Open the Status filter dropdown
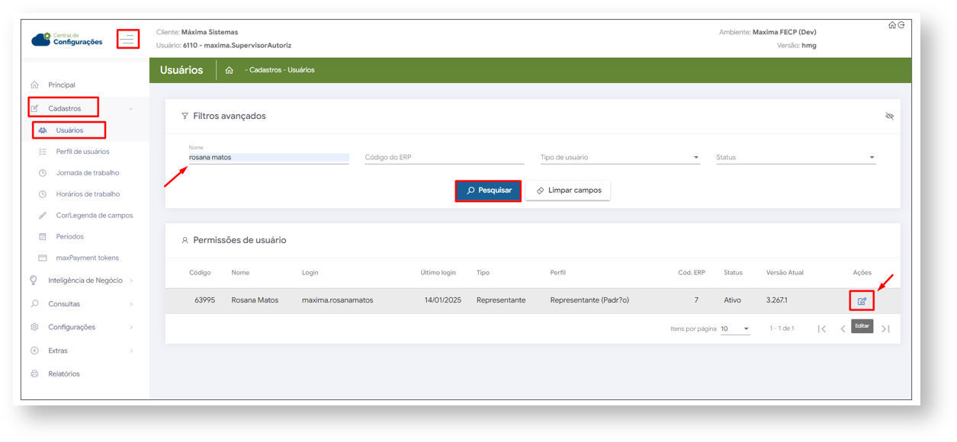The width and height of the screenshot is (957, 442). pyautogui.click(x=795, y=158)
